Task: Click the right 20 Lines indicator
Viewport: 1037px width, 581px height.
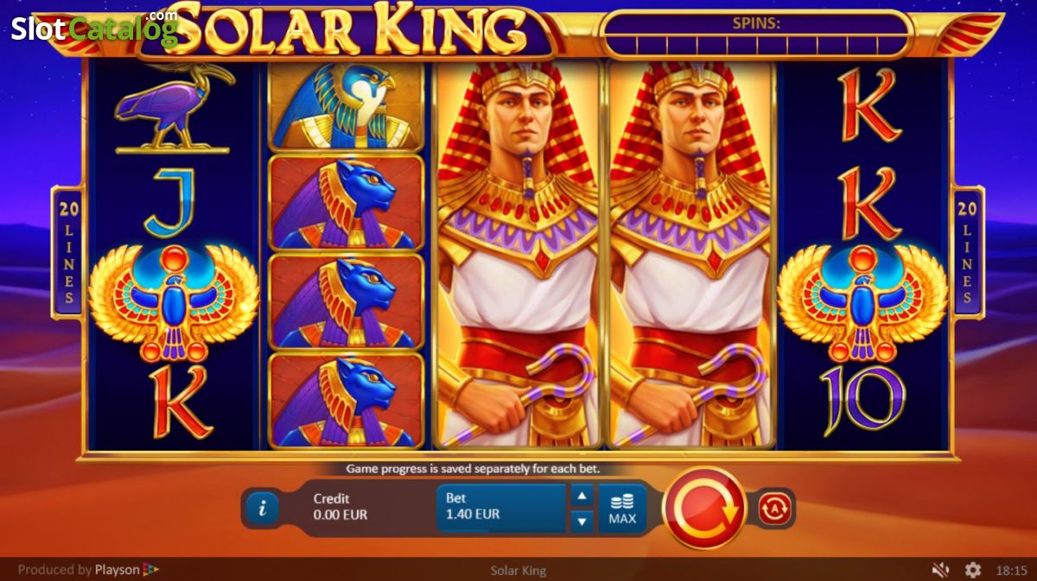Action: click(968, 252)
